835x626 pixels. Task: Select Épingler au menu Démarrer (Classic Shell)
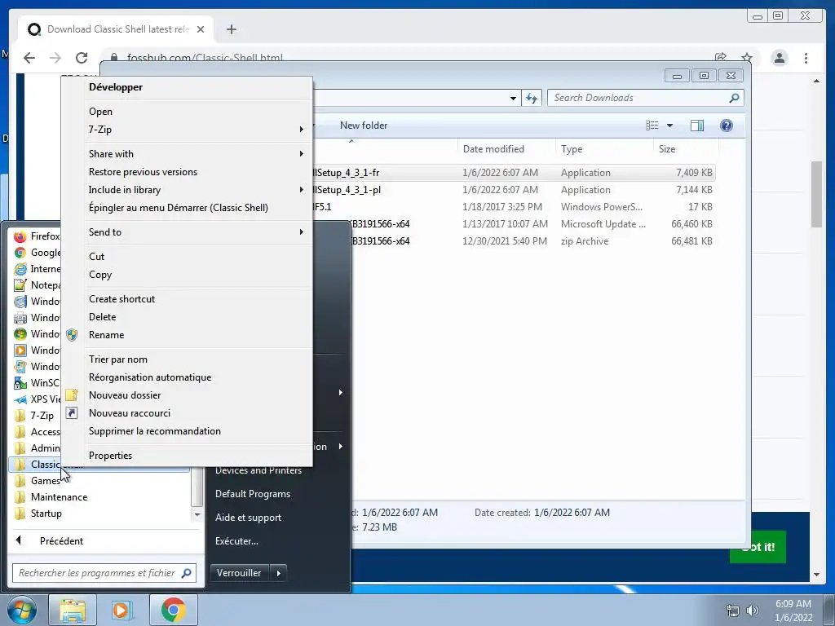(179, 208)
